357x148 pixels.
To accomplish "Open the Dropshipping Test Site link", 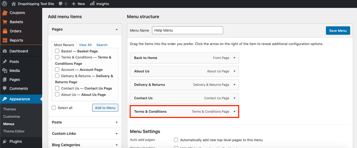I will point(36,4).
